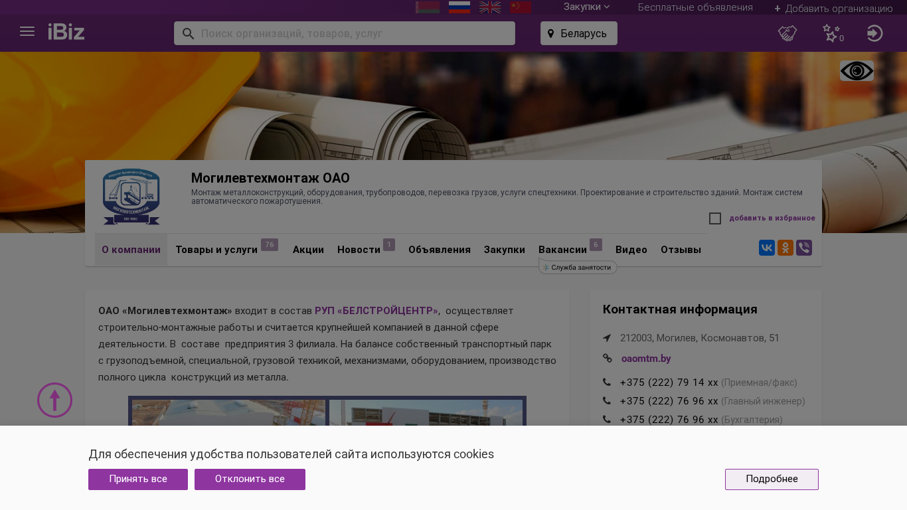Open the О компании tab
The image size is (907, 510).
131,250
